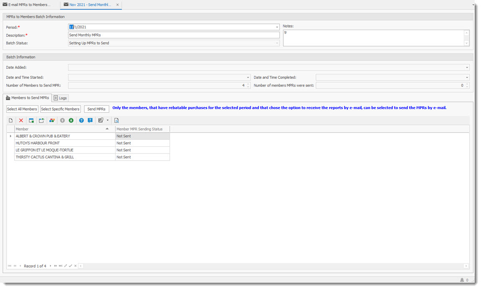Click the new record blank page icon

11,121
